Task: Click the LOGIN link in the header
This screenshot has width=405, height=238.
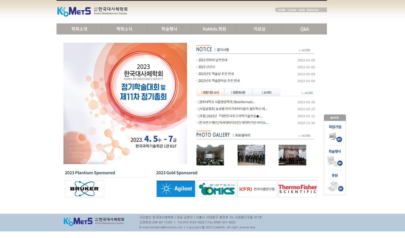Action: 292,10
